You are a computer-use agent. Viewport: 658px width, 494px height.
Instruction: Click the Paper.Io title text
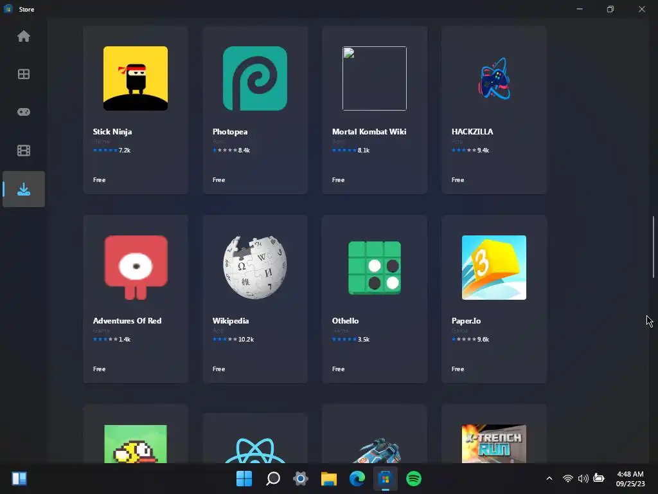tap(467, 321)
